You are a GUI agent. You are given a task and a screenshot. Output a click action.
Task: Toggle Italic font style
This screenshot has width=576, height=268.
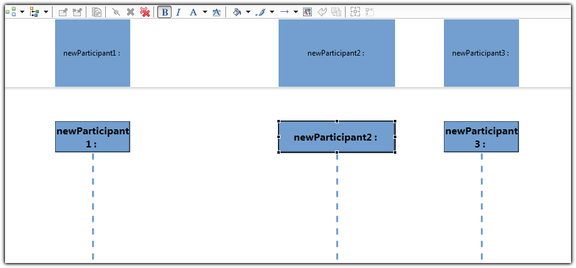pos(178,12)
